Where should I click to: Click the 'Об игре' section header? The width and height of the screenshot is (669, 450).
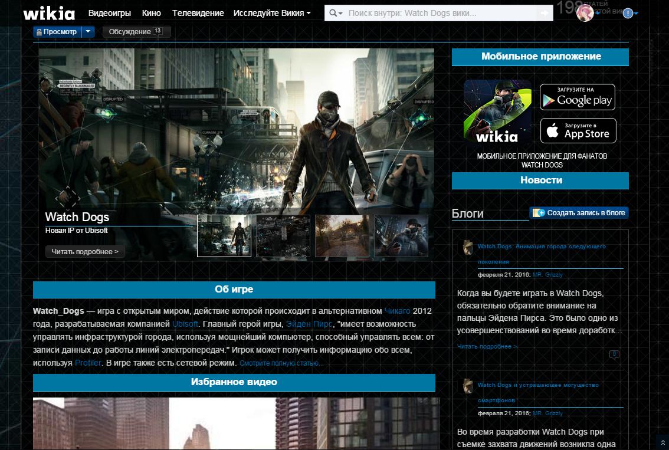(x=234, y=289)
